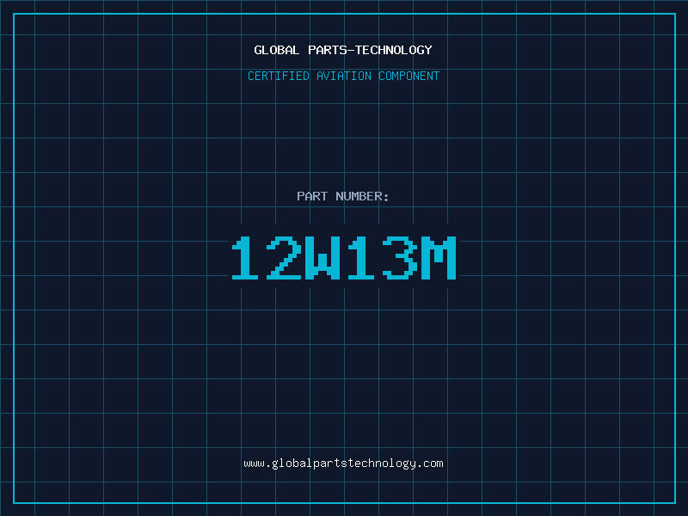Click the large letter M in part number
688x516 pixels.
coord(439,257)
